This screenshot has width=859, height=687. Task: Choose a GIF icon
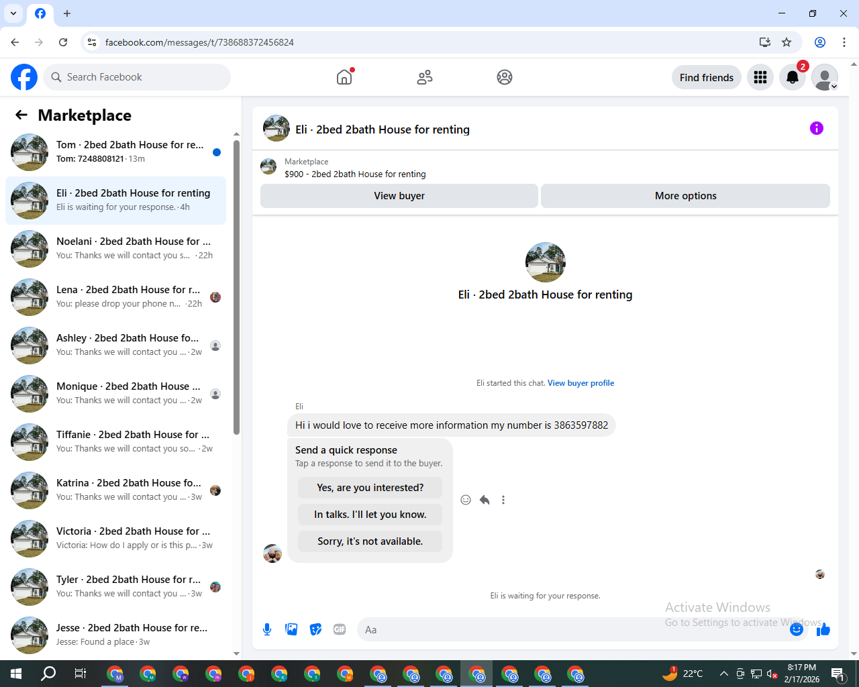(340, 629)
